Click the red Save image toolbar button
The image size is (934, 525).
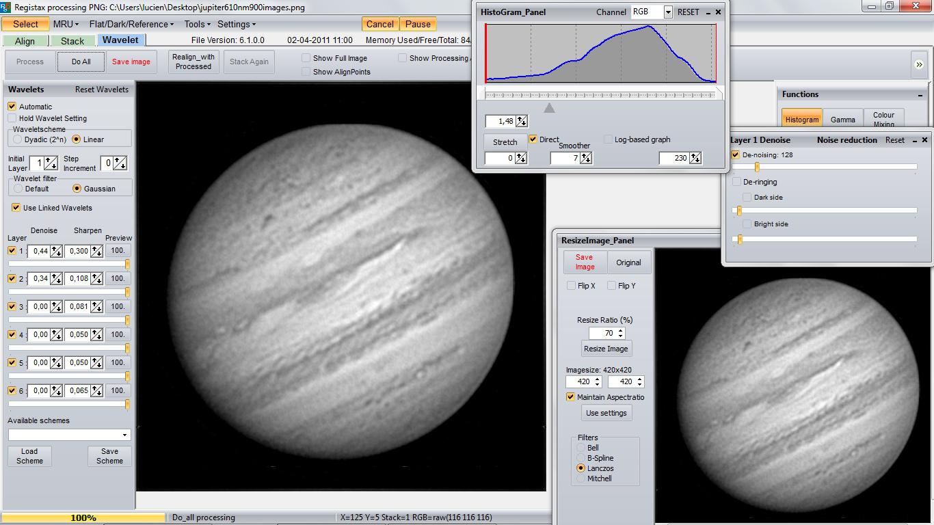click(x=131, y=62)
